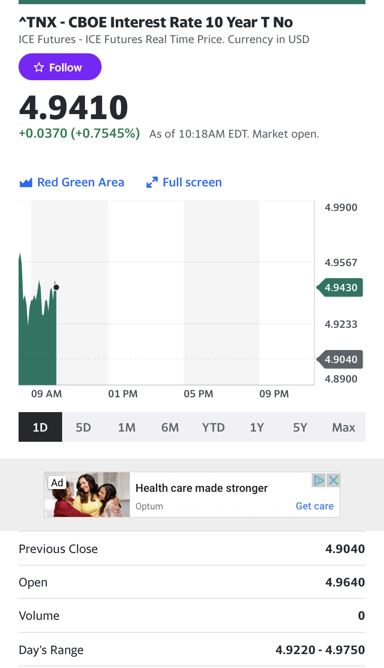Click the 05 PM axis label
Viewport: 384px width, 668px height.
coord(198,394)
